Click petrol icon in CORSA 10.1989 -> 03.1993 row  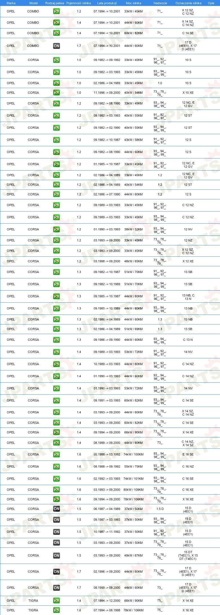57,364
